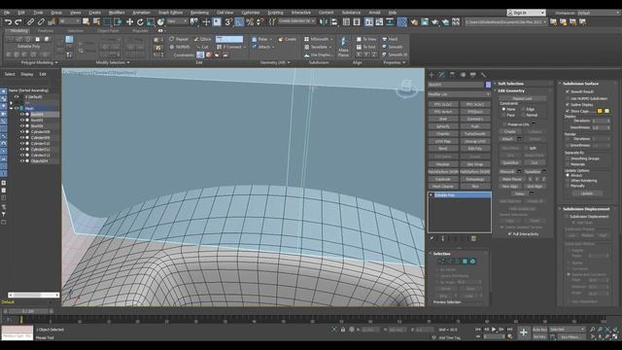Open the Graph Editors menu
622x350 pixels.
pos(171,13)
